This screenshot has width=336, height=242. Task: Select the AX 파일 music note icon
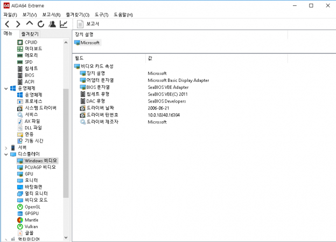tap(20, 121)
